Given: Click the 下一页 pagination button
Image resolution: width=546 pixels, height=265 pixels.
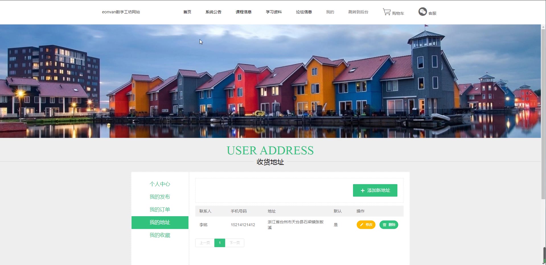Looking at the screenshot, I should pyautogui.click(x=235, y=243).
